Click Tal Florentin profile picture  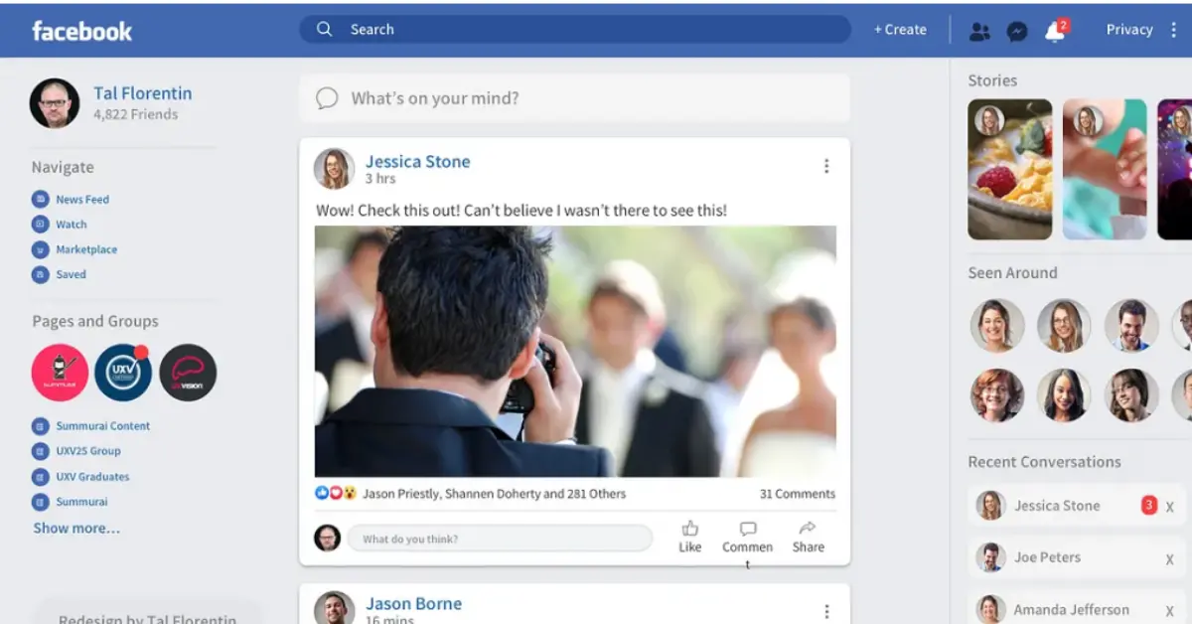(55, 103)
